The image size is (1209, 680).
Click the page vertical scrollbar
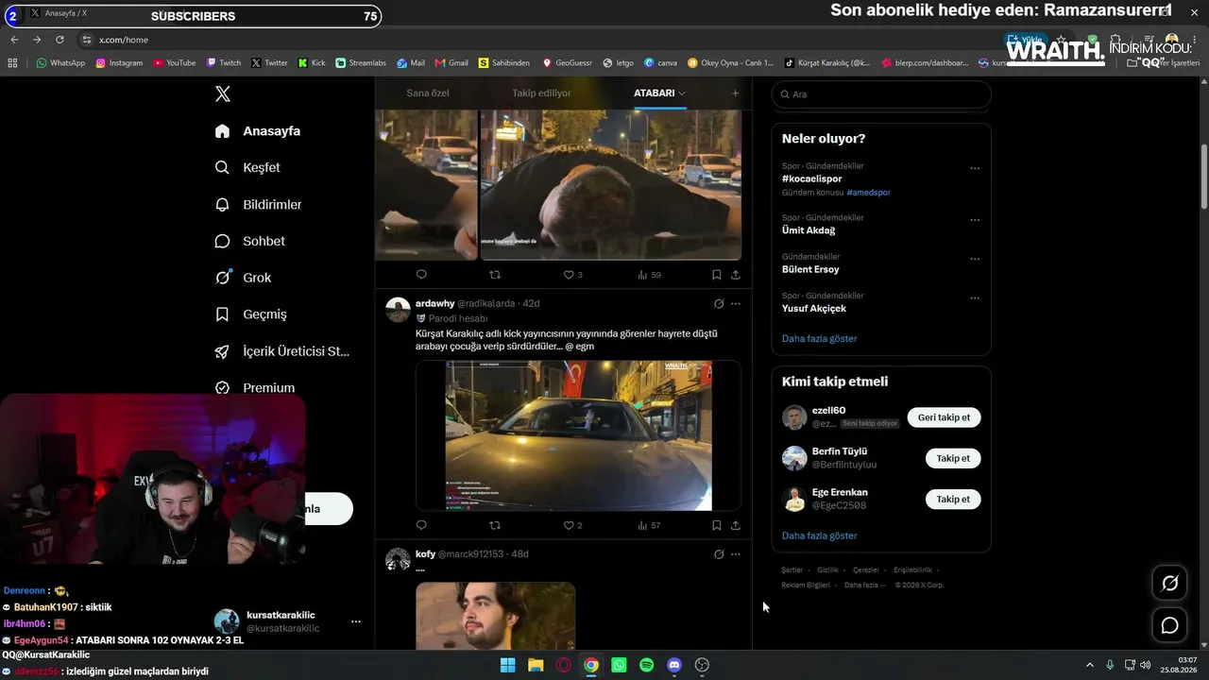(1203, 177)
